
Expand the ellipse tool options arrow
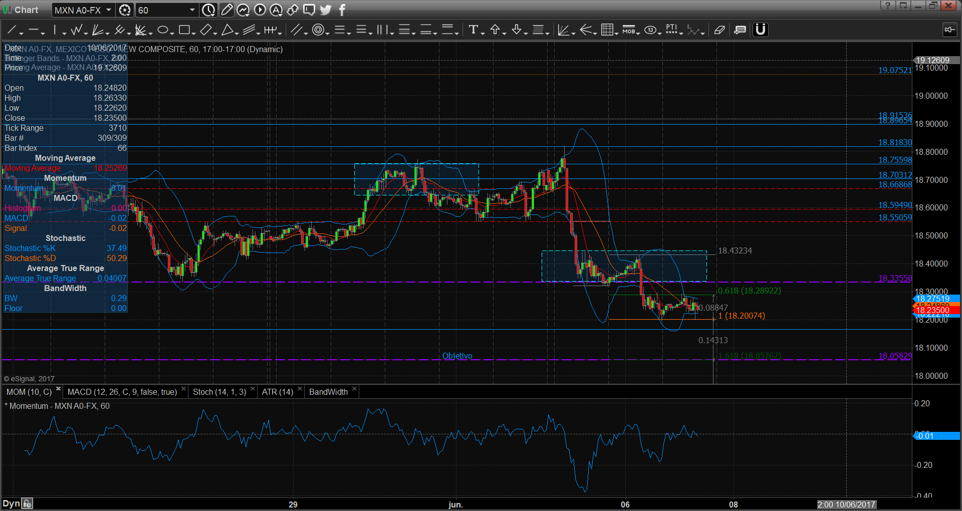172,33
